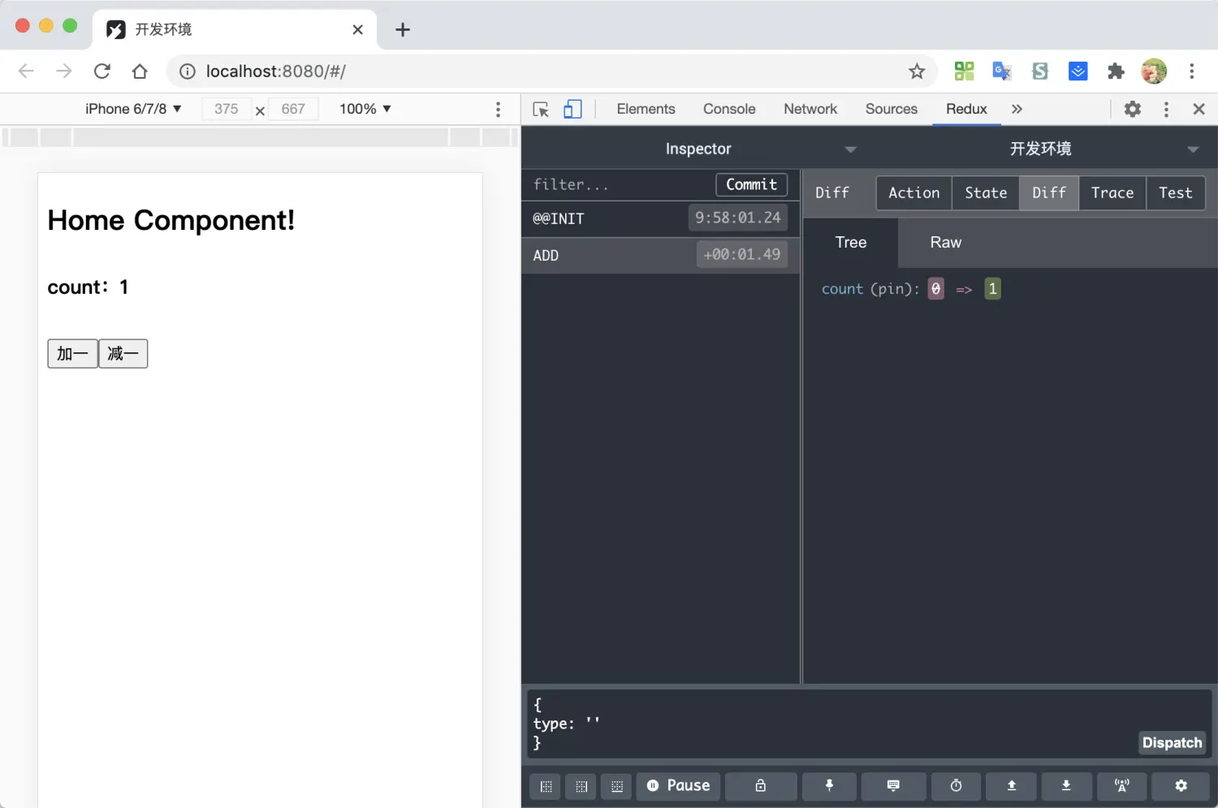Open Chrome DevTools settings gear
The height and width of the screenshot is (808, 1218).
click(x=1132, y=110)
